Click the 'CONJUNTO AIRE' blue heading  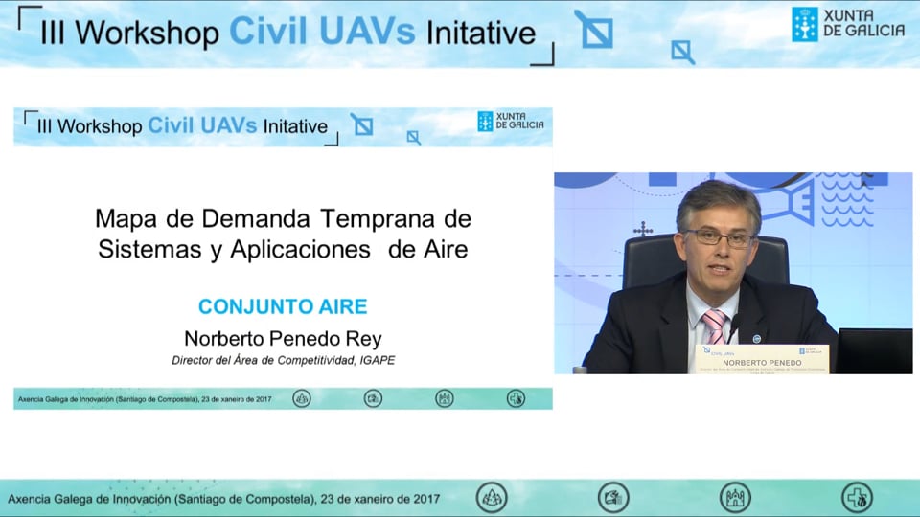click(x=283, y=307)
